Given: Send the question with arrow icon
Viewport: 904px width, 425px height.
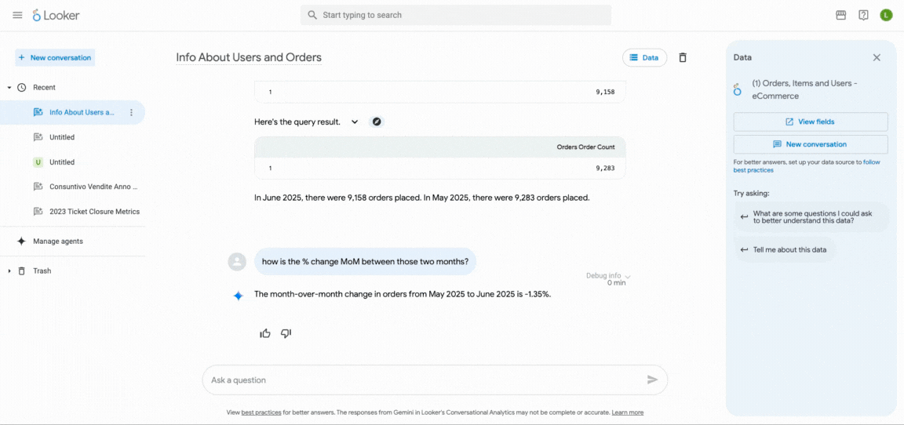Looking at the screenshot, I should point(652,380).
